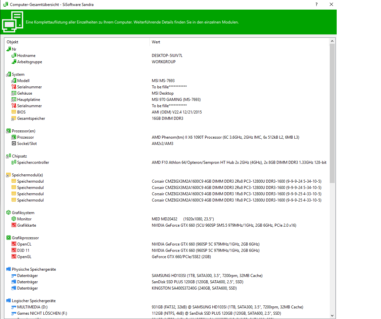Click the D3D 11 row icon
Viewport: 381px width, 319px height.
14,250
